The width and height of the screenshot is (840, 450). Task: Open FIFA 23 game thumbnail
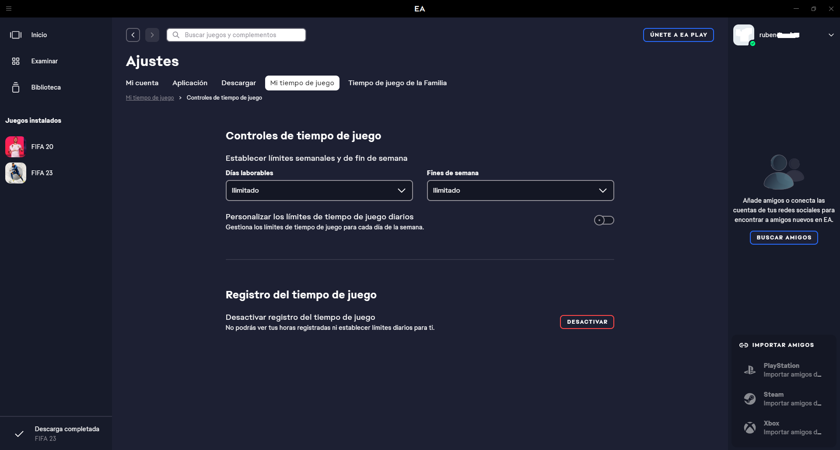click(16, 173)
